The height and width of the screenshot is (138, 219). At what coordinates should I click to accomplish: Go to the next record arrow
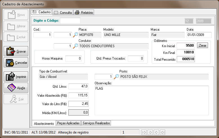156,132
